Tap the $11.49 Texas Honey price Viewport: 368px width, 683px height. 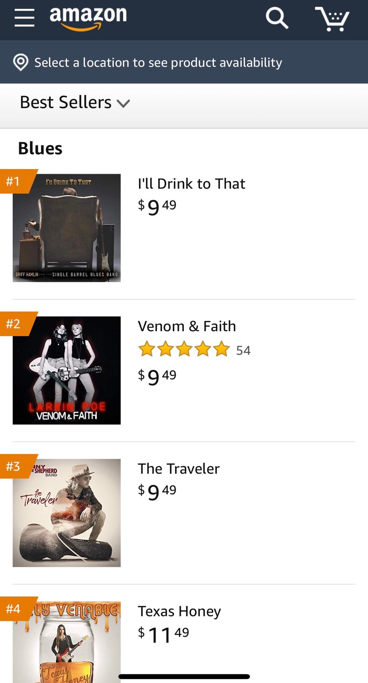click(163, 634)
